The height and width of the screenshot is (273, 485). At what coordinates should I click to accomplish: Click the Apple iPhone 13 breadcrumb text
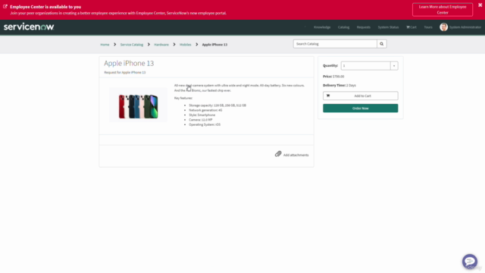coord(214,45)
